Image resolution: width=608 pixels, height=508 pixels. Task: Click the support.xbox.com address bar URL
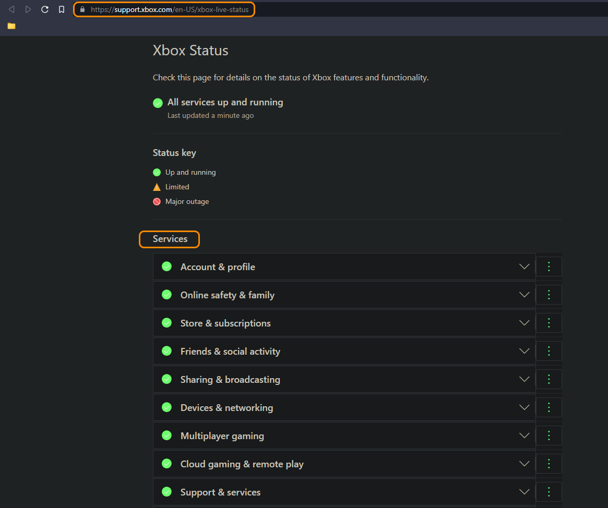[x=170, y=9]
